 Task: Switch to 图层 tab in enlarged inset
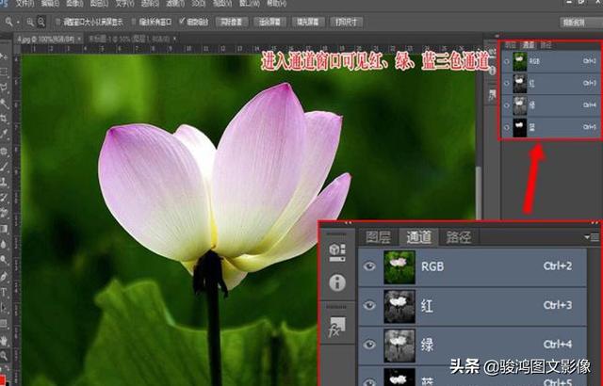point(378,237)
